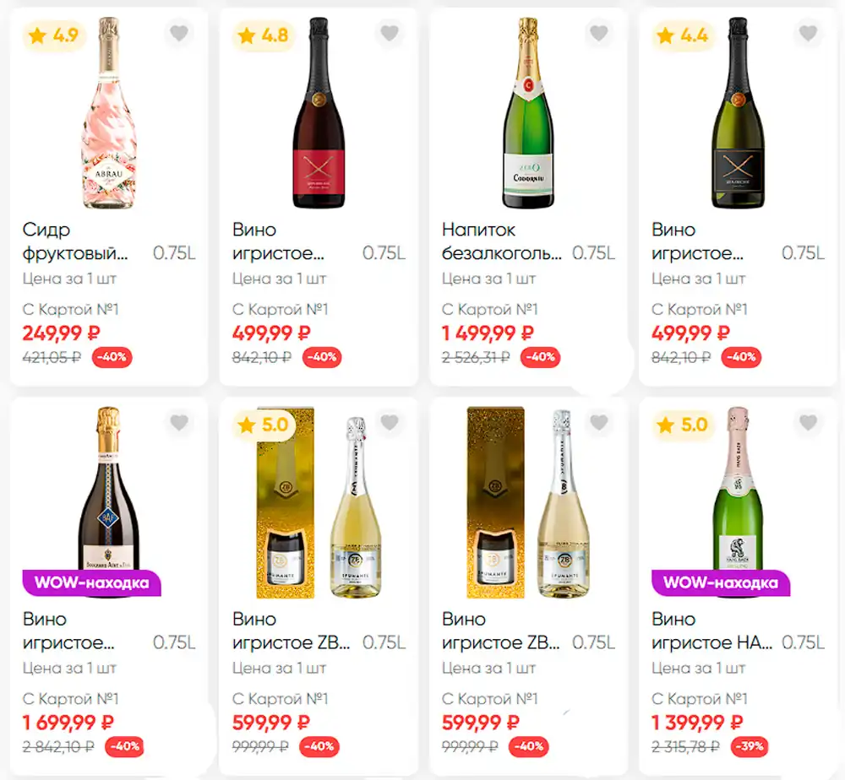Click the heart on the 1 699,99 ₽ wine
The image size is (845, 780).
[179, 423]
